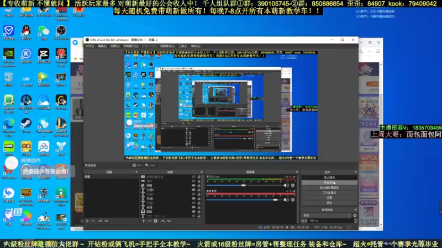The width and height of the screenshot is (442, 248).
Task: Open source properties gear in the 来源 toolbar
Action: pos(156,221)
